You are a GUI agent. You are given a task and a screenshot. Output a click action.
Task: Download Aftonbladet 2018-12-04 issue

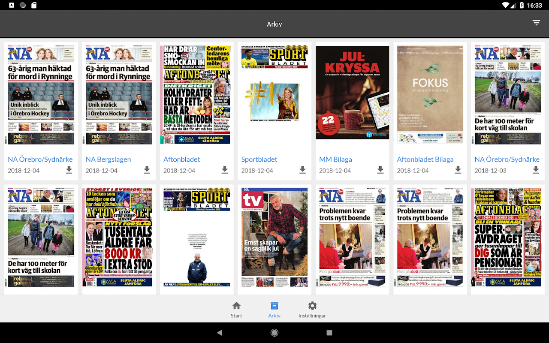pos(225,170)
